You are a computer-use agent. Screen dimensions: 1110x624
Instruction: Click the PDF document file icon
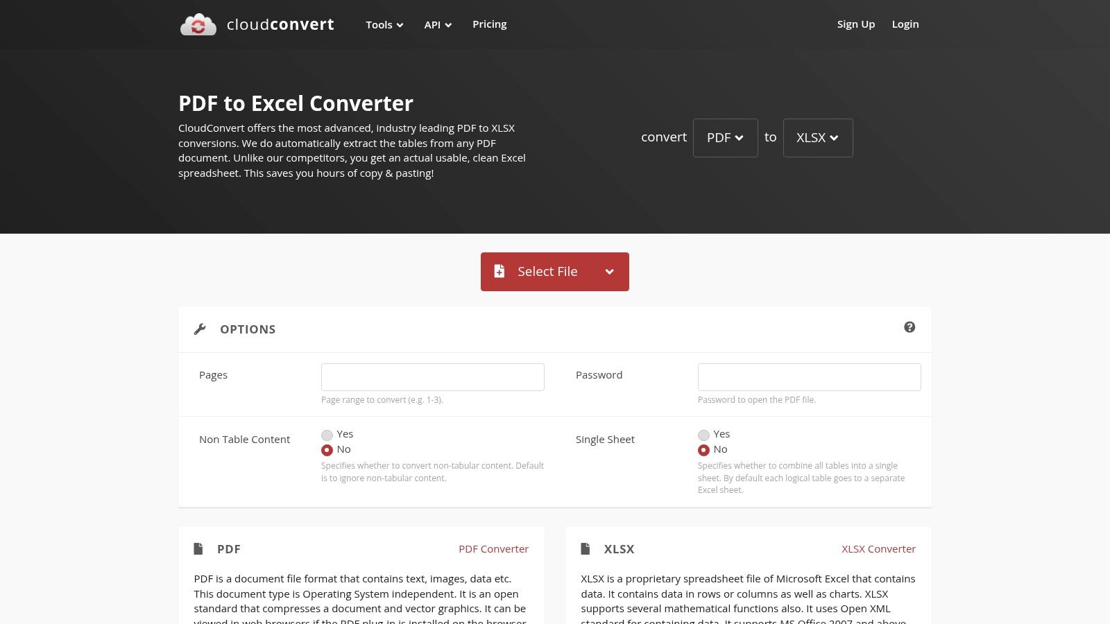[x=198, y=549]
